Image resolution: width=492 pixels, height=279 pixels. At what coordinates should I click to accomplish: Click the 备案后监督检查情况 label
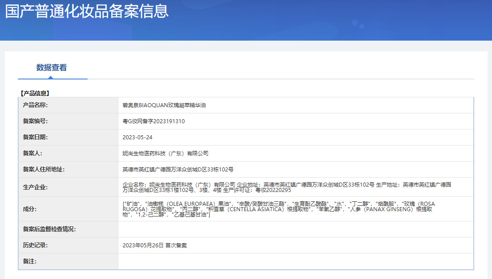coord(49,229)
